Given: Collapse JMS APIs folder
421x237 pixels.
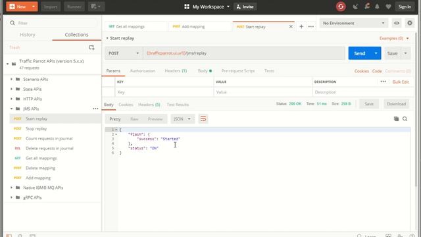Looking at the screenshot, I should point(11,109).
